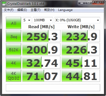Select the 4K QD32 write result 44.81
Image resolution: width=106 pixels, height=96 pixels.
pyautogui.click(x=81, y=76)
